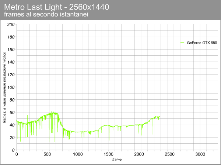Image resolution: width=221 pixels, height=165 pixels.
Task: Click the y-axis value 200
Action: pyautogui.click(x=11, y=25)
